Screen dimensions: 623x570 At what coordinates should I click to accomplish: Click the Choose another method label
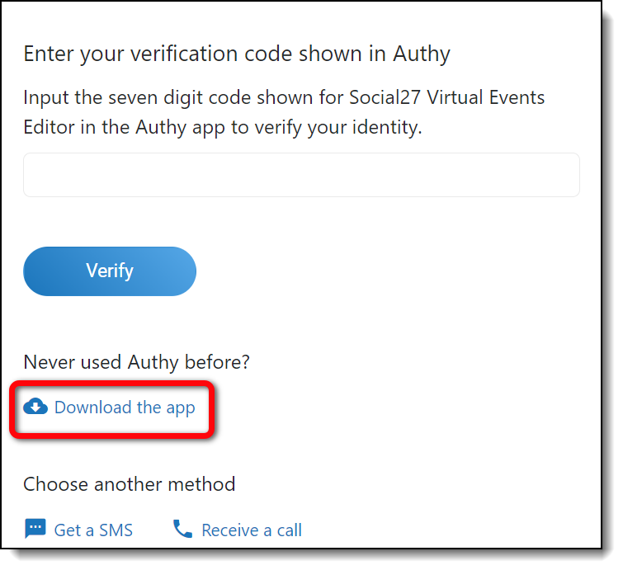pos(130,483)
